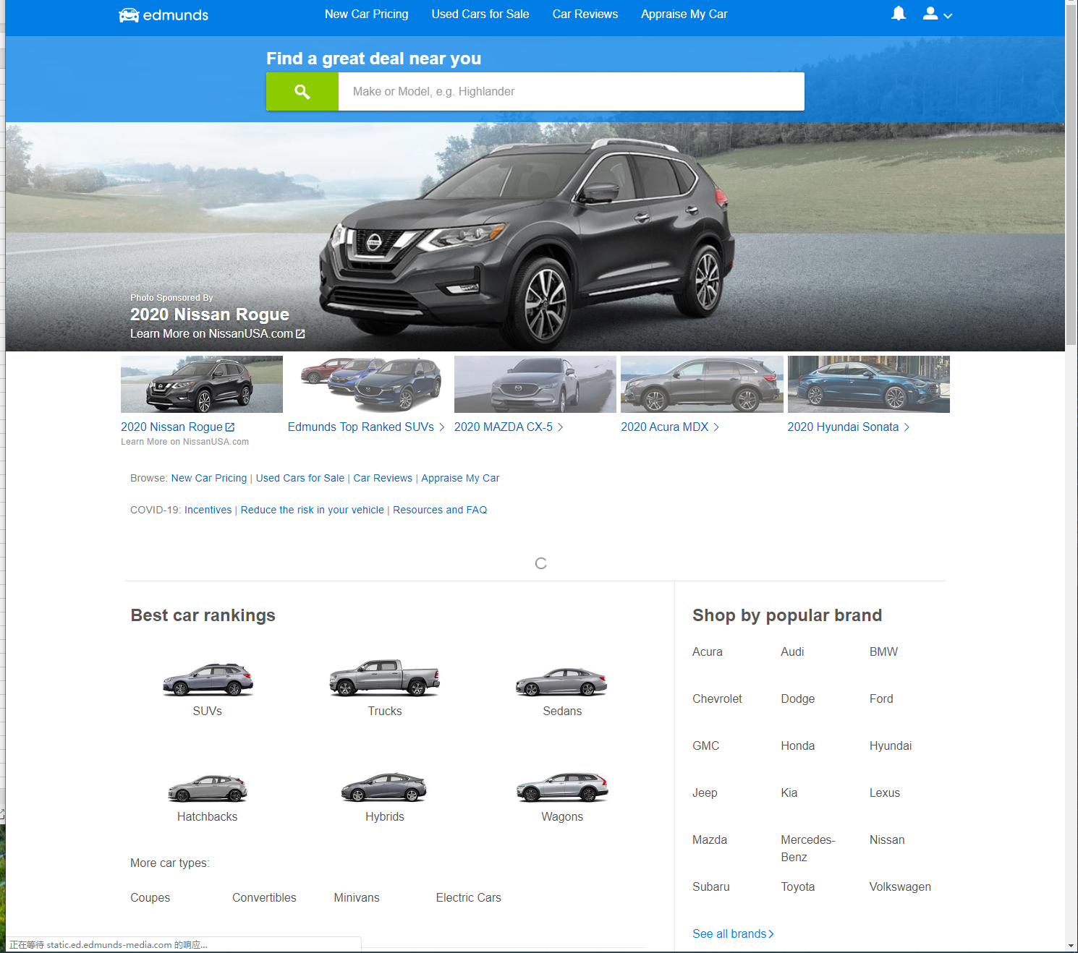1078x953 pixels.
Task: Open New Car Pricing in top navigation
Action: 366,14
